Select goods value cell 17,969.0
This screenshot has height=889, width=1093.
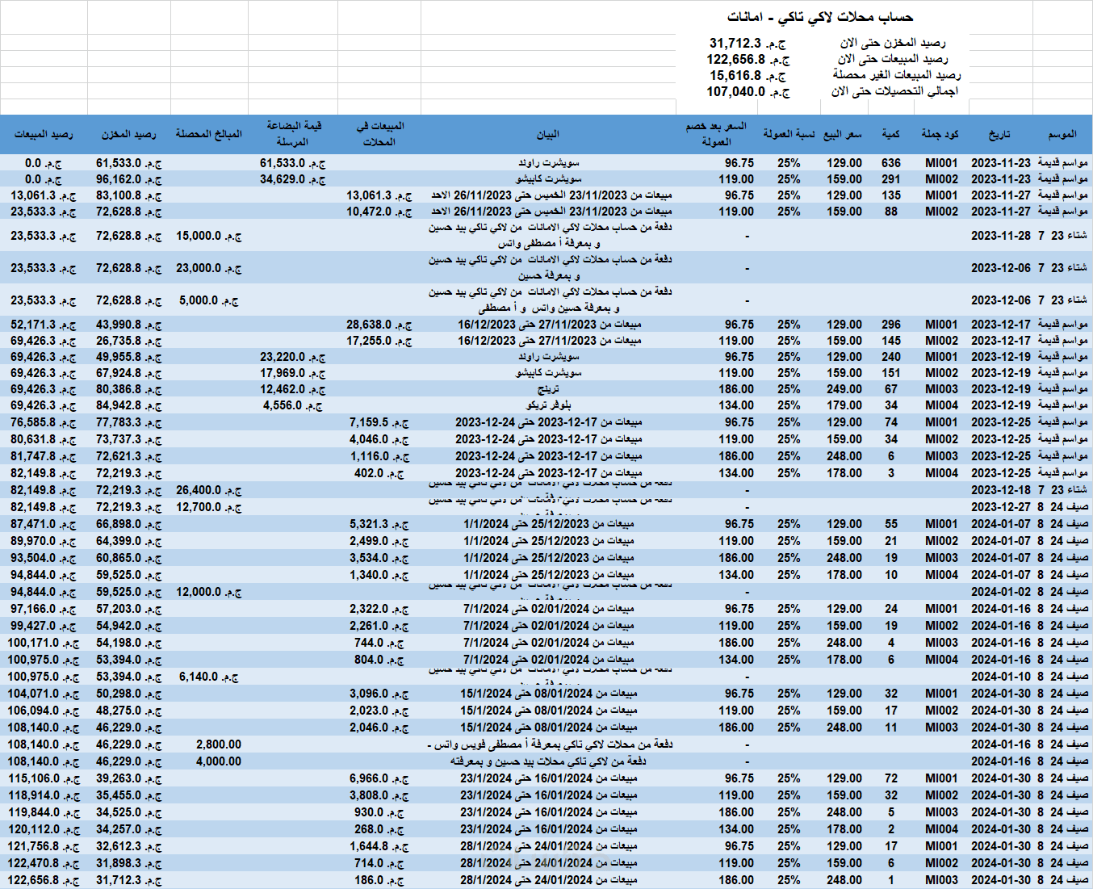tap(292, 372)
